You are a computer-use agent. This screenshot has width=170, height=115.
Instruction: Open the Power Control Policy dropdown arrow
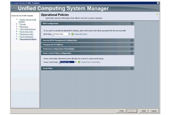click(75, 62)
